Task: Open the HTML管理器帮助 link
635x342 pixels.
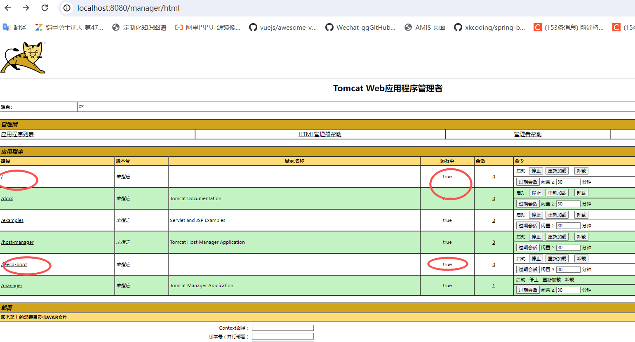Action: coord(320,134)
